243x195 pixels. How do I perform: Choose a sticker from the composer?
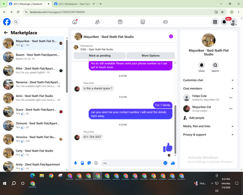click(x=89, y=163)
